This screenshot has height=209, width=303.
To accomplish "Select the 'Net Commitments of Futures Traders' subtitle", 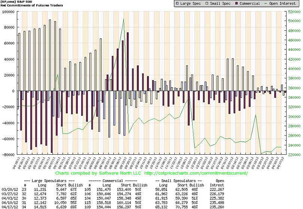I will point(32,5).
